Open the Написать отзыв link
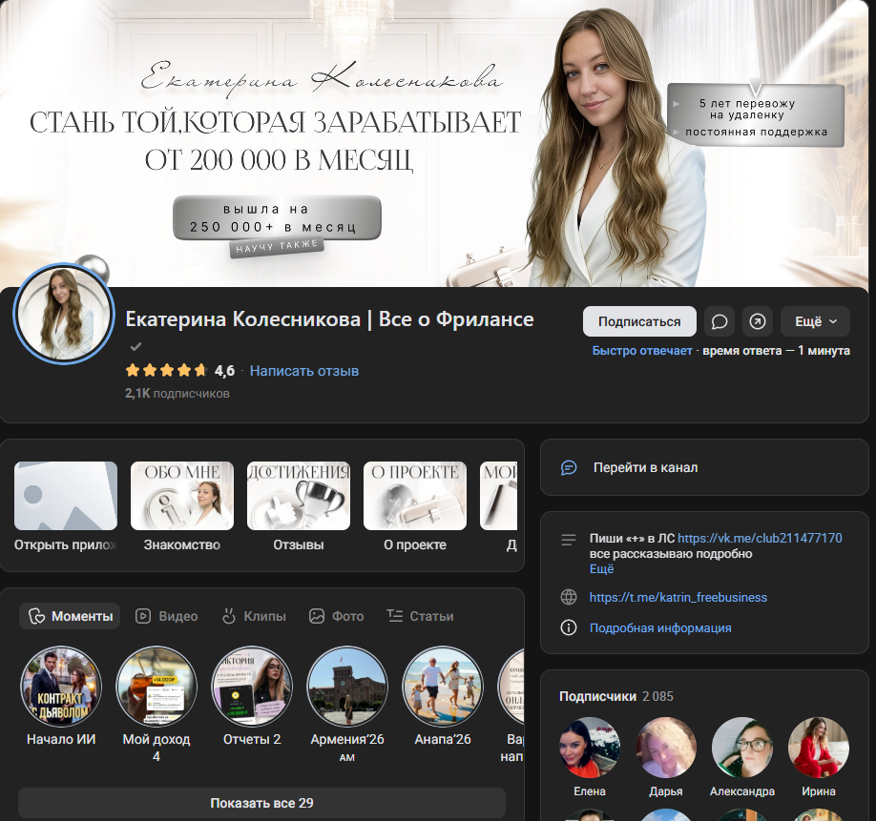 click(x=303, y=371)
